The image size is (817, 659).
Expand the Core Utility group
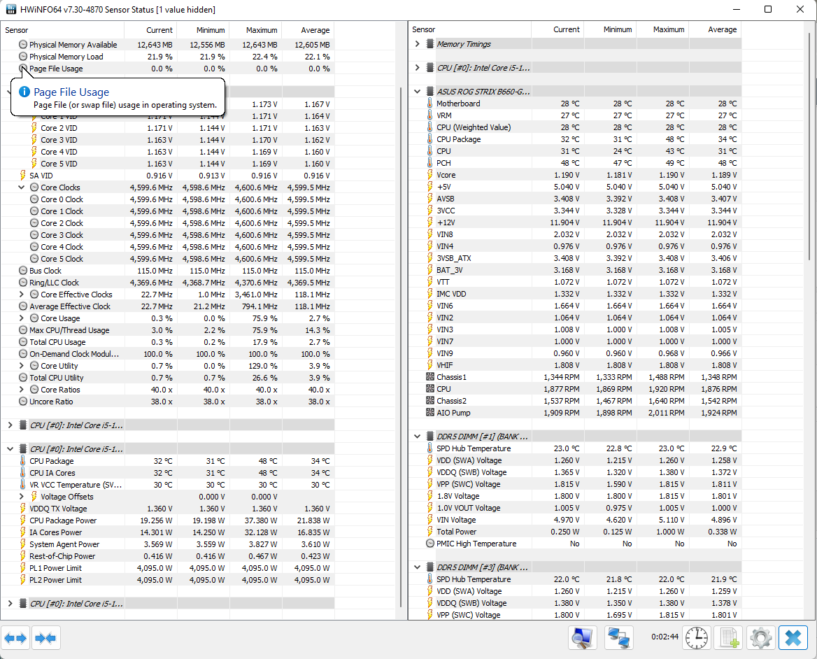click(x=22, y=366)
